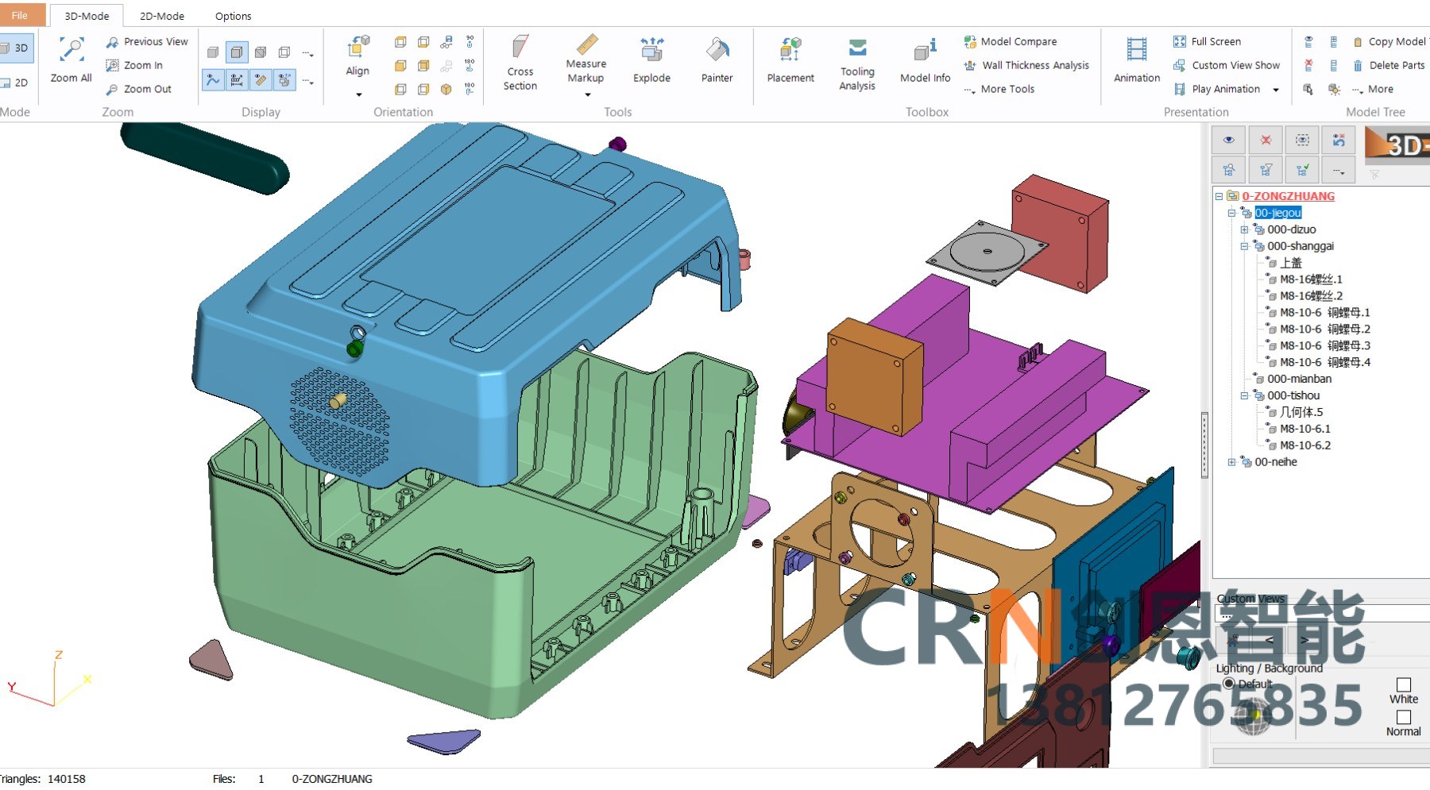Click the isolate selection dashed-eye button
Viewport: 1430px width, 790px height.
click(x=1302, y=141)
